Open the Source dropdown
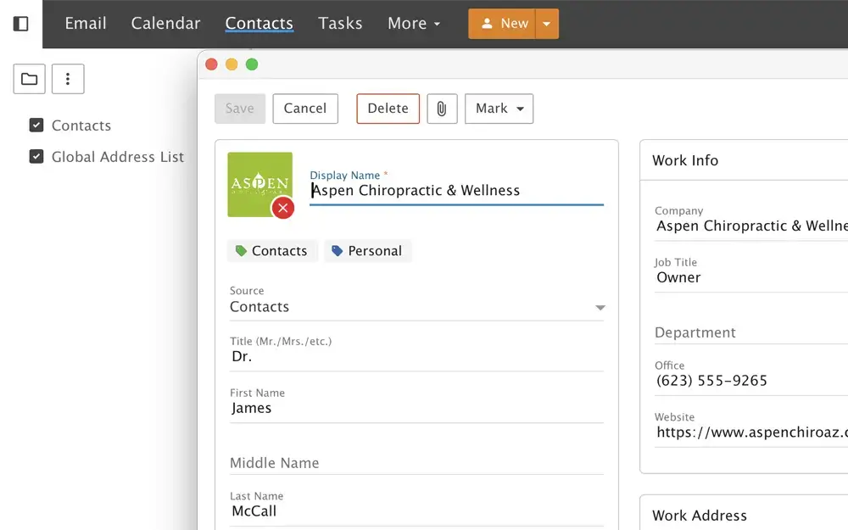Screen dimensions: 848x530 (x=416, y=307)
